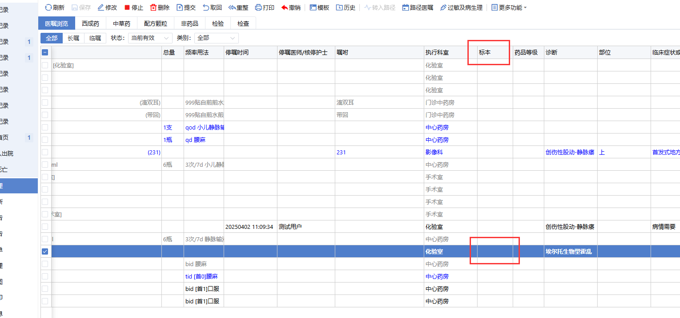The height and width of the screenshot is (318, 680).
Task: Select the 全部 filter button
Action: click(x=52, y=38)
